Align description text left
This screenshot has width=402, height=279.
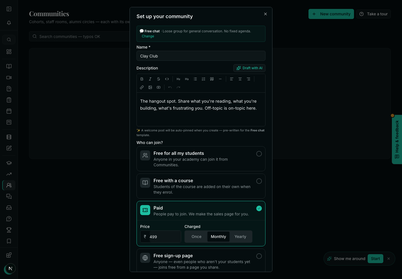(231, 79)
